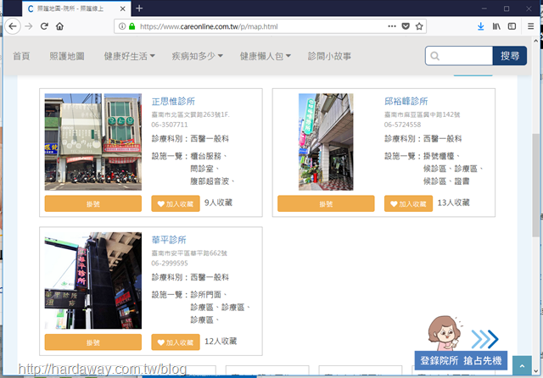The width and height of the screenshot is (543, 378).
Task: Open the 華平診所 clinic link
Action: (x=169, y=240)
